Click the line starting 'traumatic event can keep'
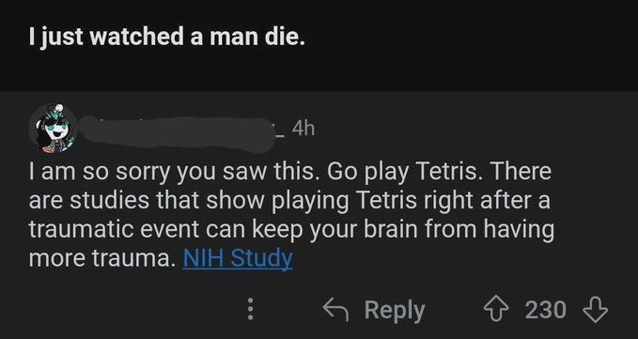This screenshot has height=339, width=638. pos(291,230)
